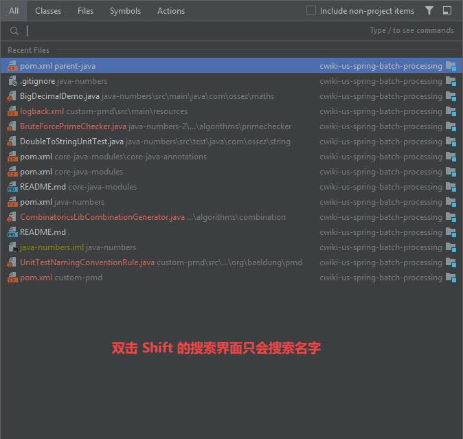463x439 pixels.
Task: Select pom.xml parent-java result
Action: pyautogui.click(x=231, y=65)
